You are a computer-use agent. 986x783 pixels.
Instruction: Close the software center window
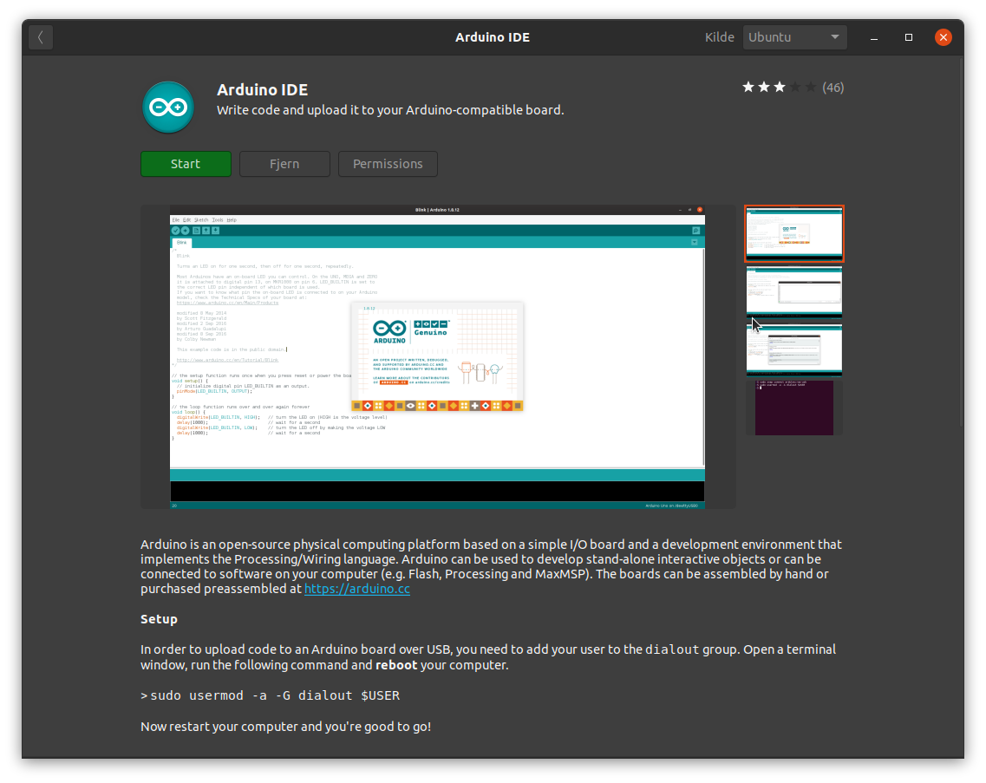point(944,38)
